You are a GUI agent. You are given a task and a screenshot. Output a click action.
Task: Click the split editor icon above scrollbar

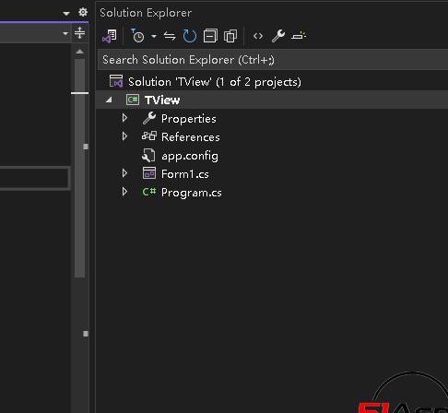80,32
